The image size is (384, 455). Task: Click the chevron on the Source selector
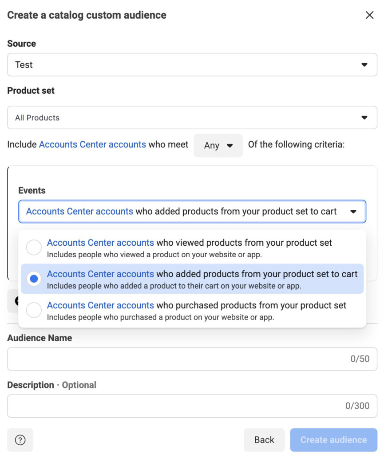(365, 64)
